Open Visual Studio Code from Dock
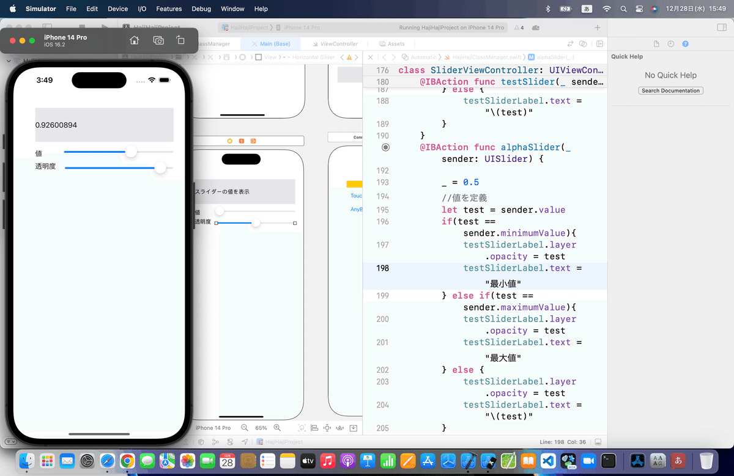Screen dimensions: 734x476 pos(549,461)
